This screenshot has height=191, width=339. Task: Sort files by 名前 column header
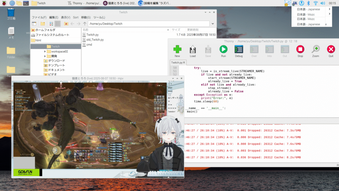[126, 30]
